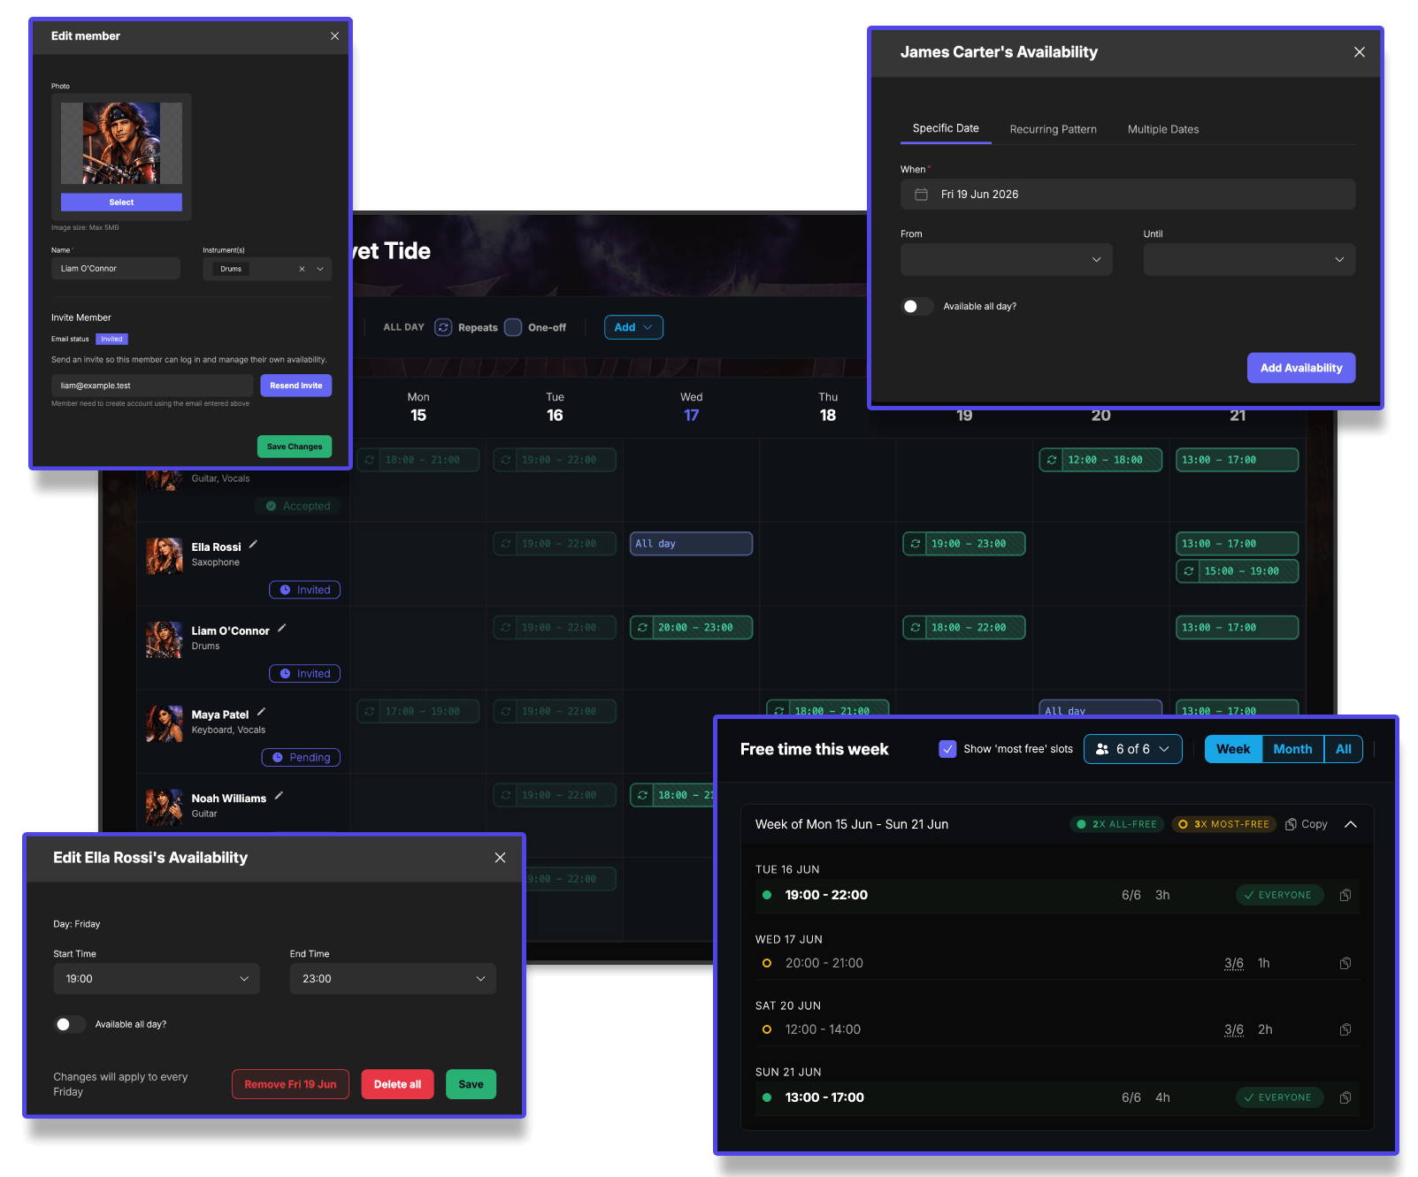The image size is (1418, 1177).
Task: Close the Edit member dialog
Action: coord(334,36)
